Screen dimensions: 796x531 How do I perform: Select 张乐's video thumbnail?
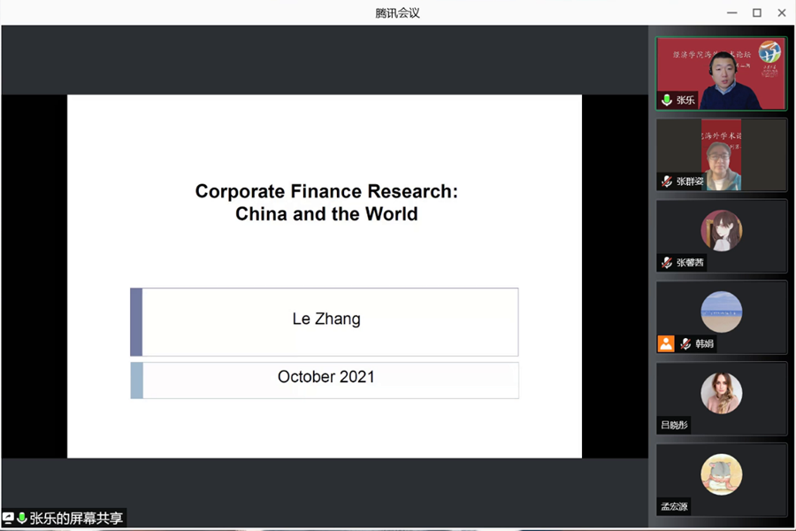click(x=721, y=73)
